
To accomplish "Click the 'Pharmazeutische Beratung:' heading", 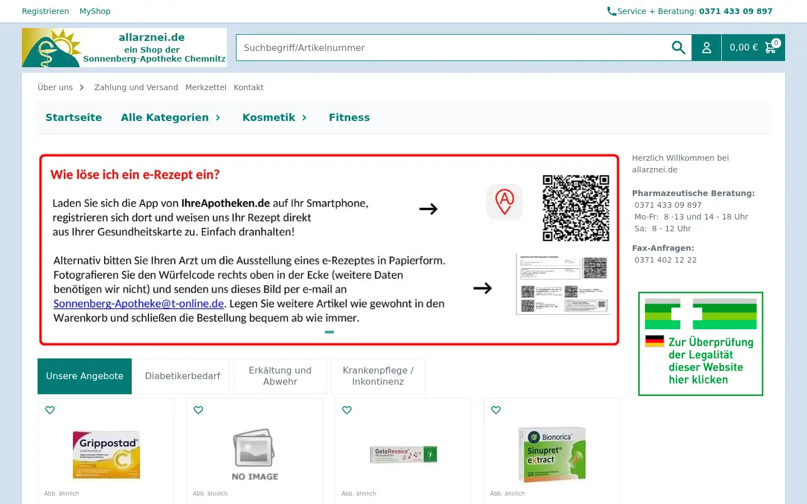I will (x=693, y=193).
